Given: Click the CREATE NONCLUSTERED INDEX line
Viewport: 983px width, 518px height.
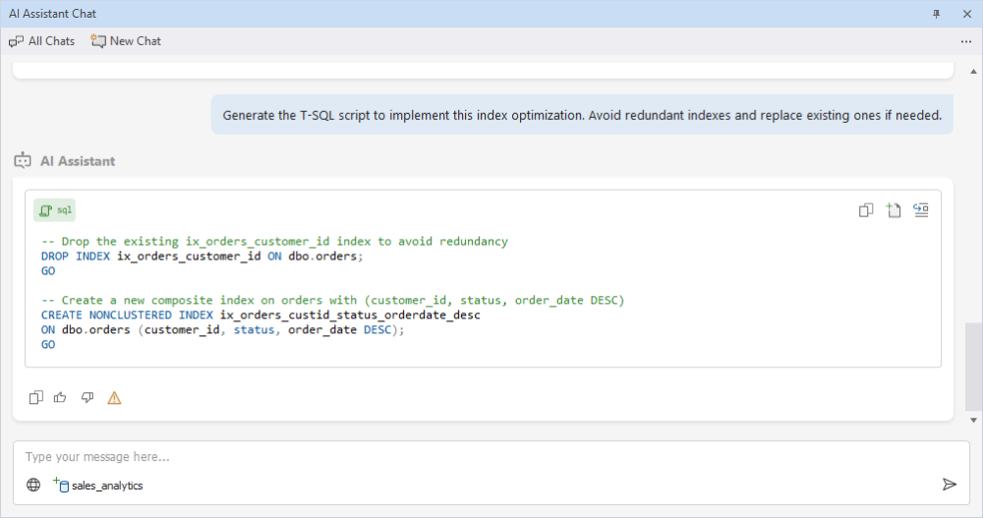Looking at the screenshot, I should [x=260, y=315].
